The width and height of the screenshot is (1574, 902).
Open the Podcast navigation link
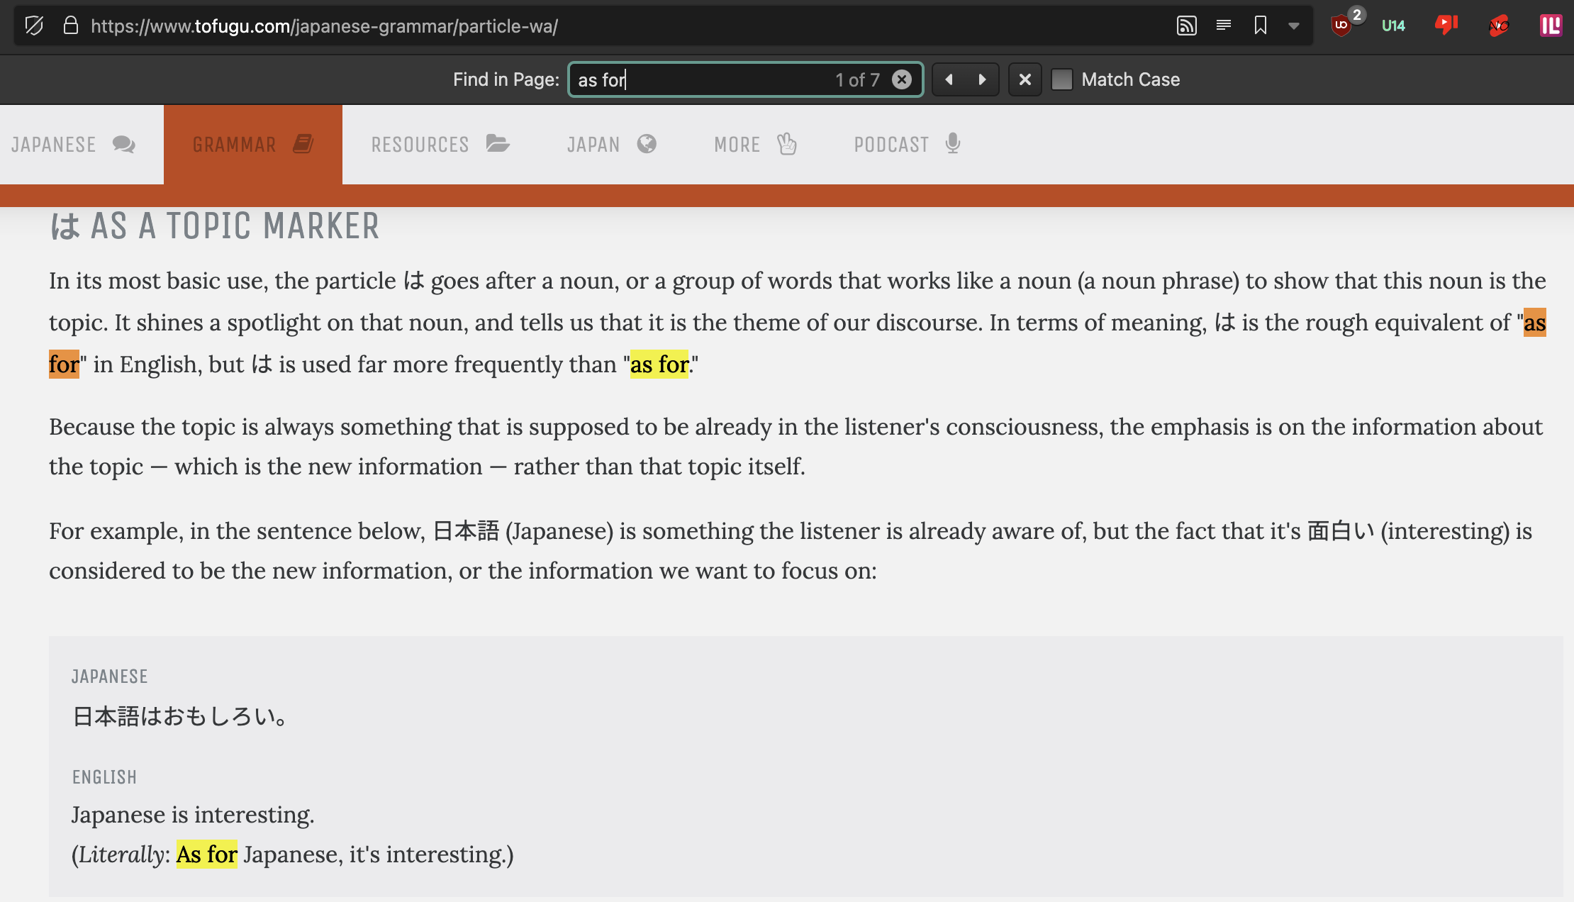(906, 145)
